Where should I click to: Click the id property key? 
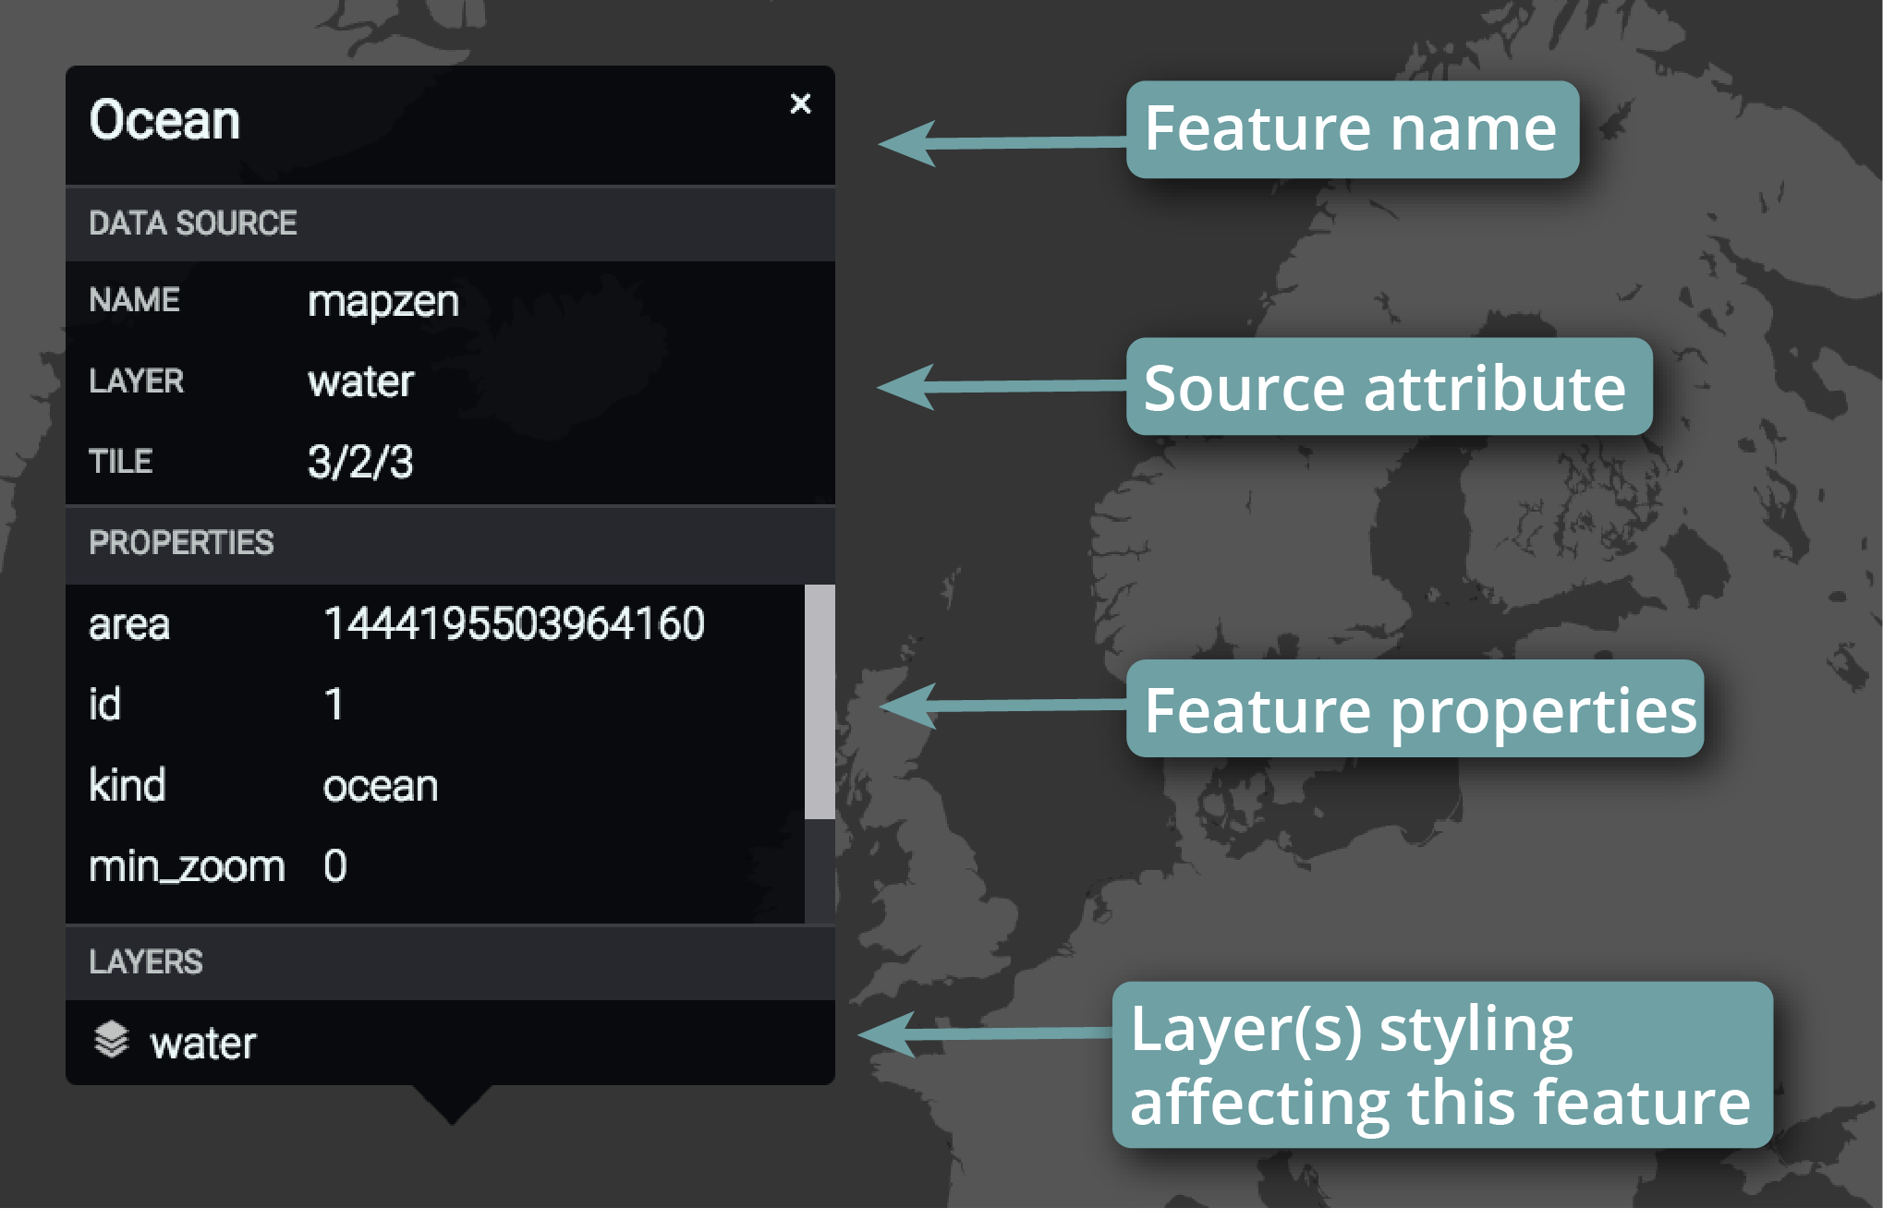(104, 704)
